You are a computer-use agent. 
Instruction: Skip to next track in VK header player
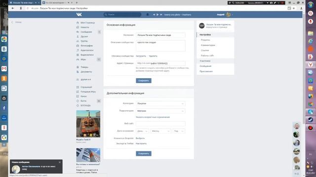[x=161, y=15]
